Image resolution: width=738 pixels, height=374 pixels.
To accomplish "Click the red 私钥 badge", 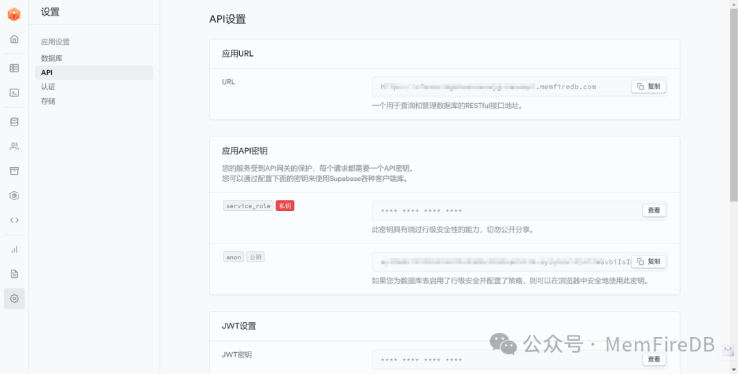I will point(285,206).
